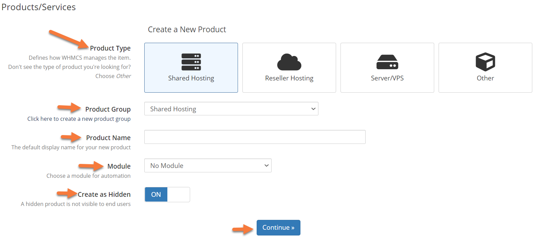Screen dimensions: 534x246
Task: Pick the Server/VPS product type label
Action: coord(387,78)
